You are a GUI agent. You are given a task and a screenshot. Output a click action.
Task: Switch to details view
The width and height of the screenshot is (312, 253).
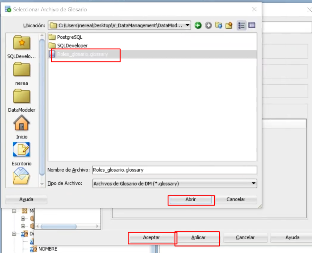click(x=252, y=26)
